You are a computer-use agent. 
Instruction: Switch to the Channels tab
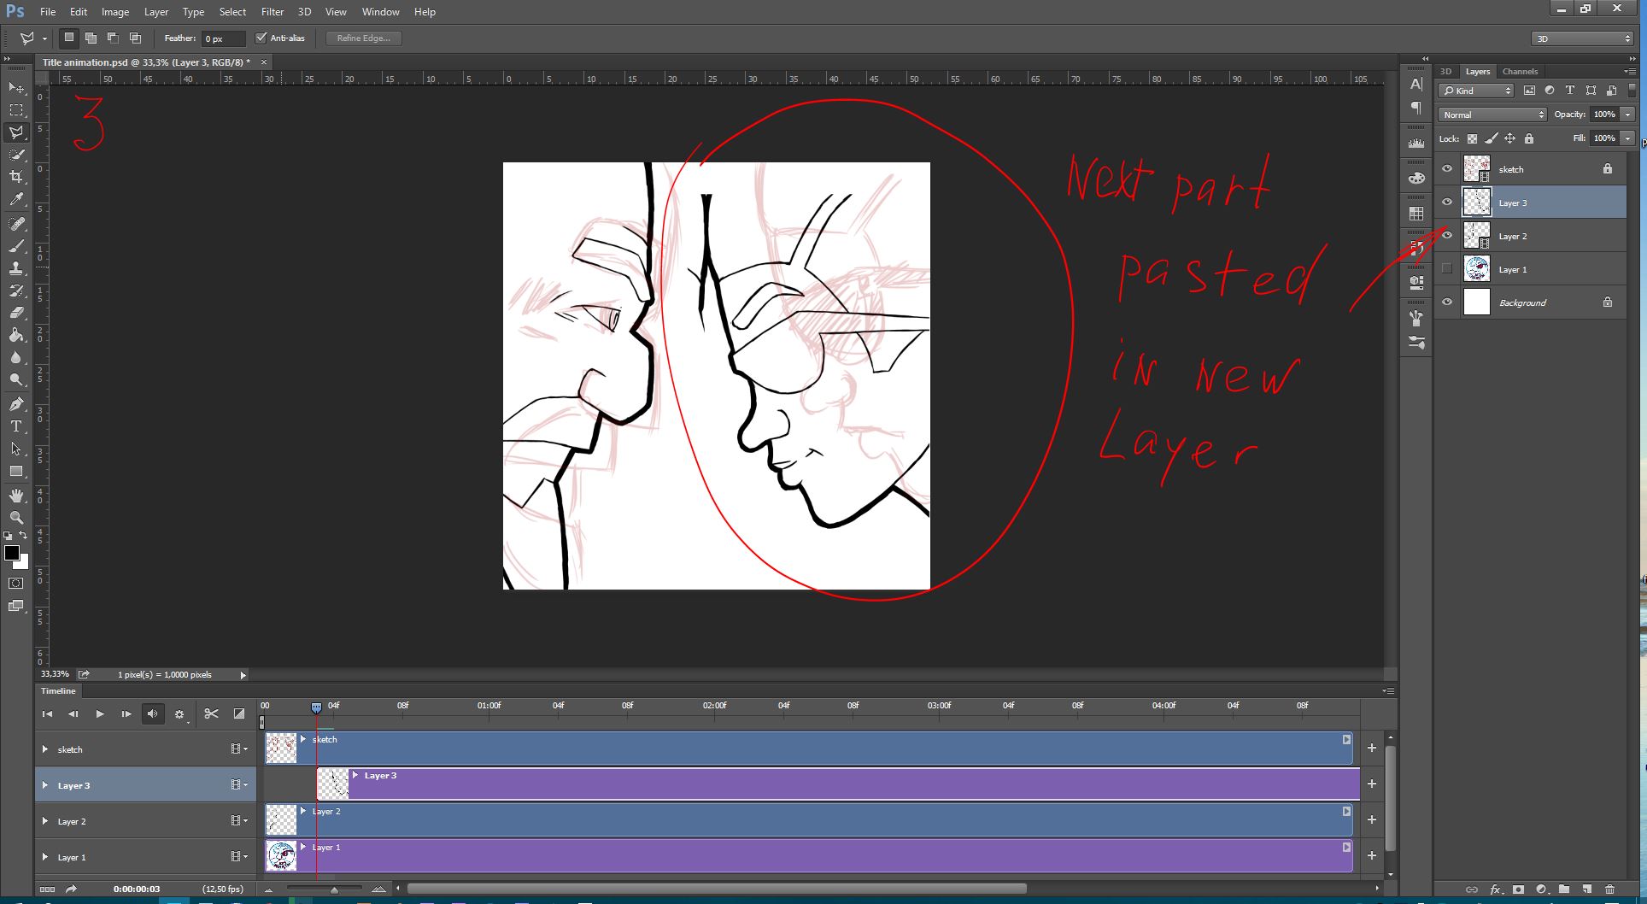1520,71
